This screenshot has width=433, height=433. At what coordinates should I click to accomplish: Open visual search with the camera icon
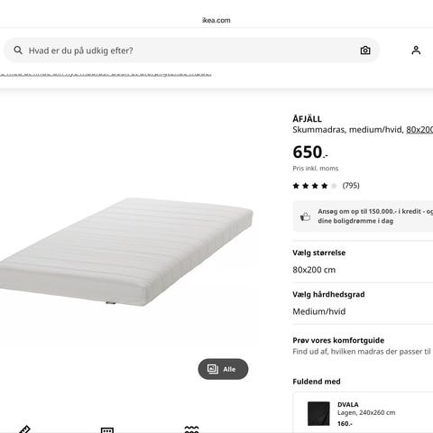365,51
